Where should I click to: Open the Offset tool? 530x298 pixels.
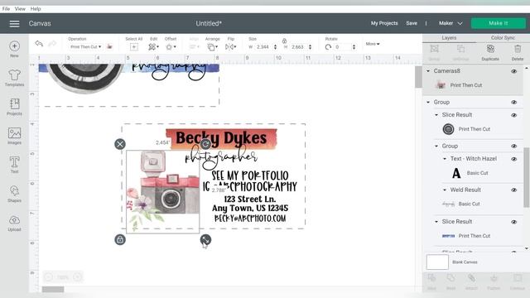171,47
